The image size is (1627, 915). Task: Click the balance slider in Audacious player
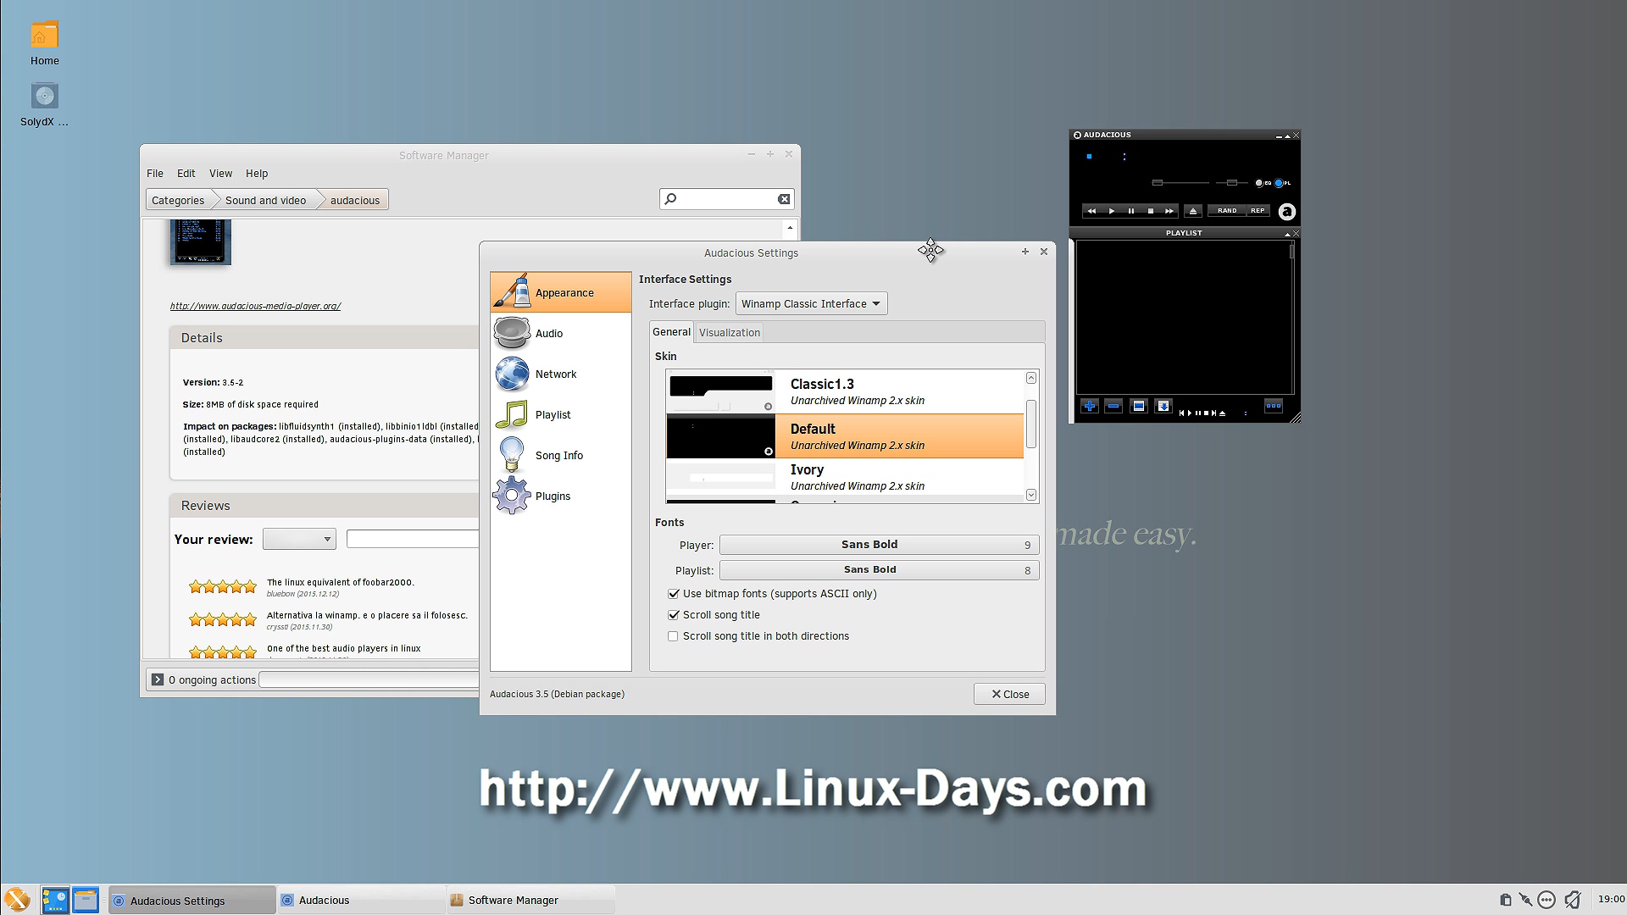(x=1232, y=183)
